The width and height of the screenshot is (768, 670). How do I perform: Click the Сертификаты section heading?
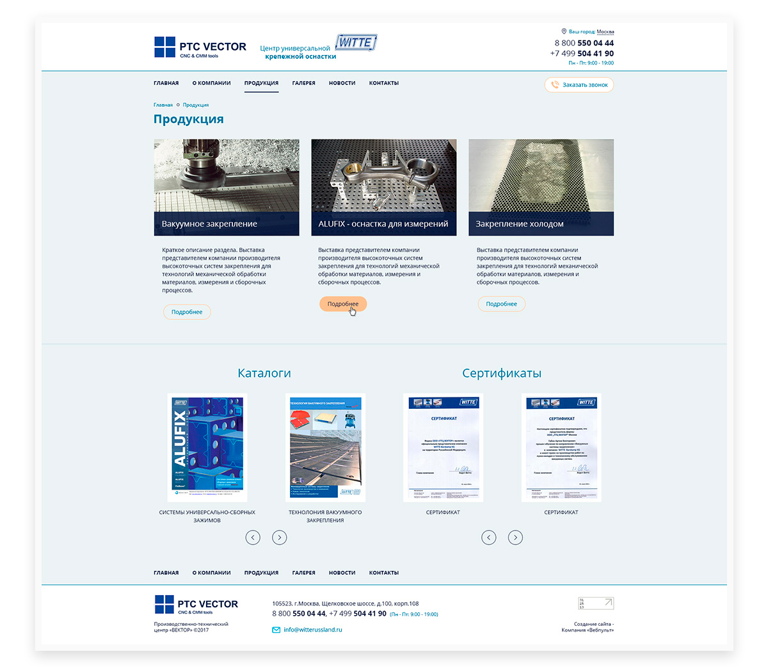[x=502, y=373]
